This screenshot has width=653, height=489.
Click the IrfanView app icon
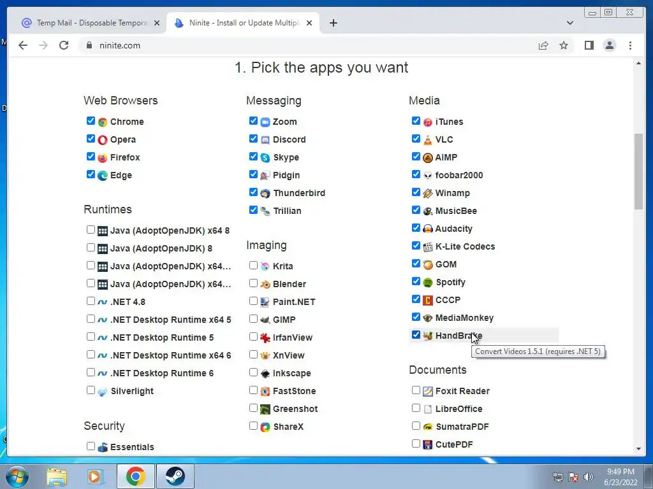tap(265, 337)
